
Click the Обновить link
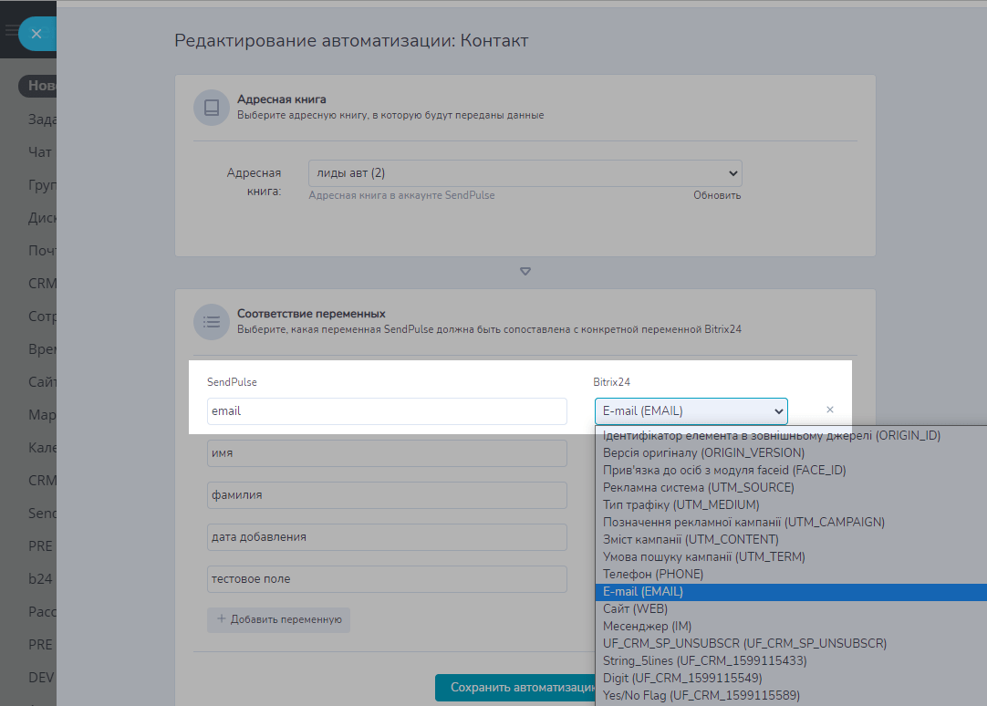click(717, 195)
